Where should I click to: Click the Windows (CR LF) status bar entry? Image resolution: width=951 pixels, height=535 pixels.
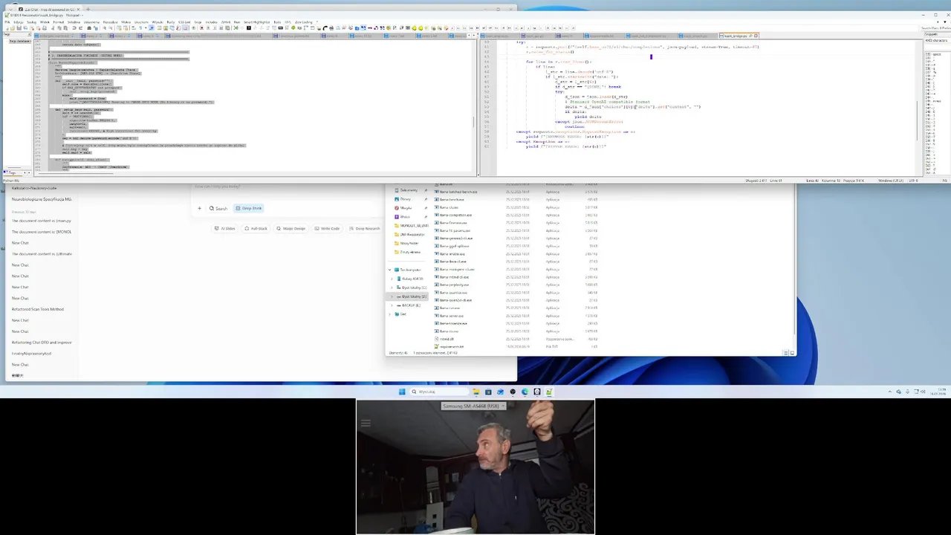coord(890,181)
